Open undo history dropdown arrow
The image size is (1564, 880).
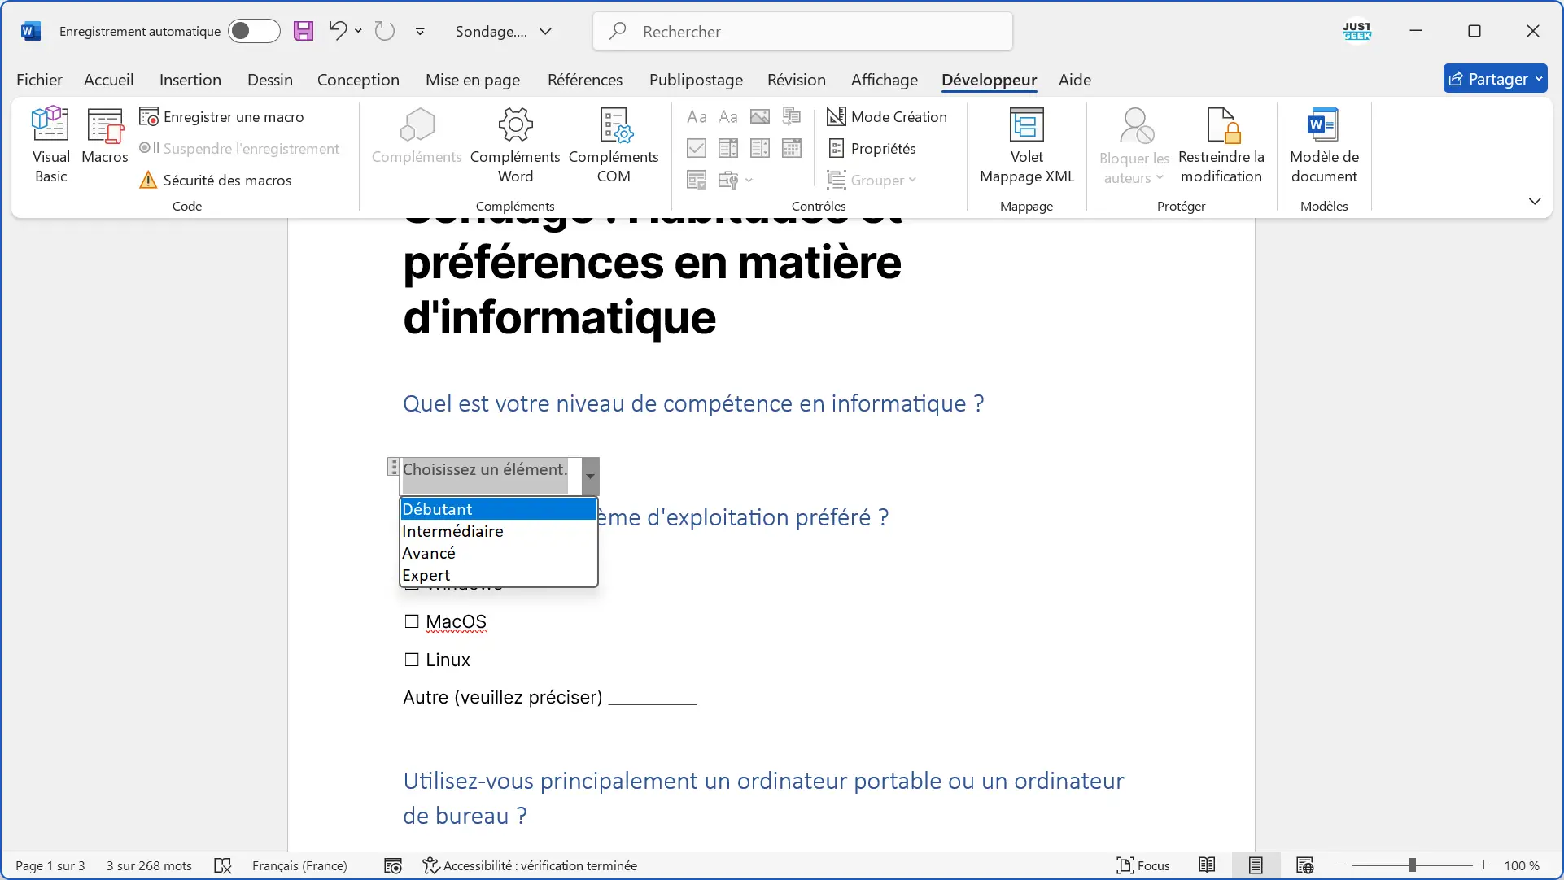point(358,31)
